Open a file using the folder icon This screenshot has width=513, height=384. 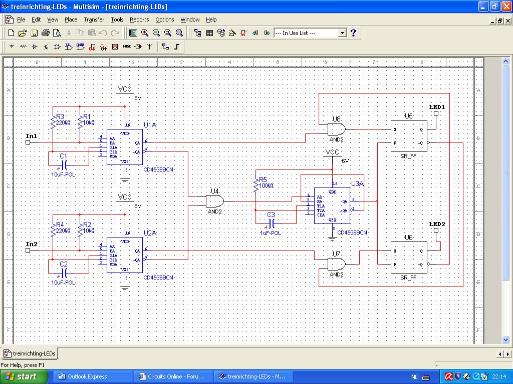22,33
